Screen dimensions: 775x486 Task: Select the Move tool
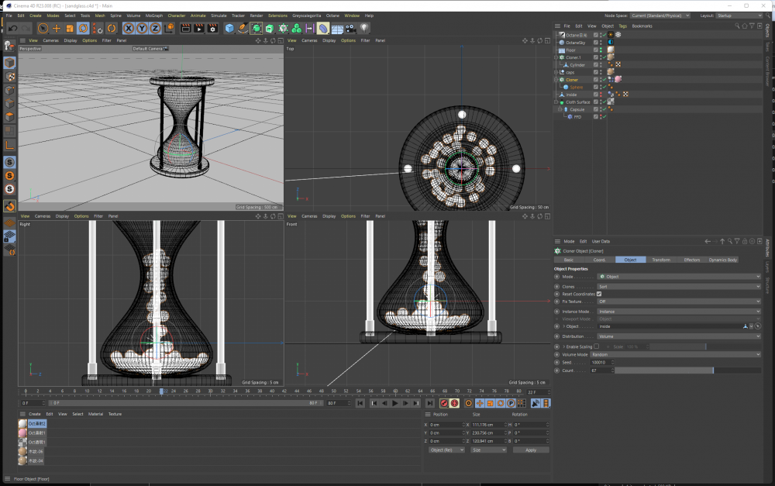[x=56, y=29]
